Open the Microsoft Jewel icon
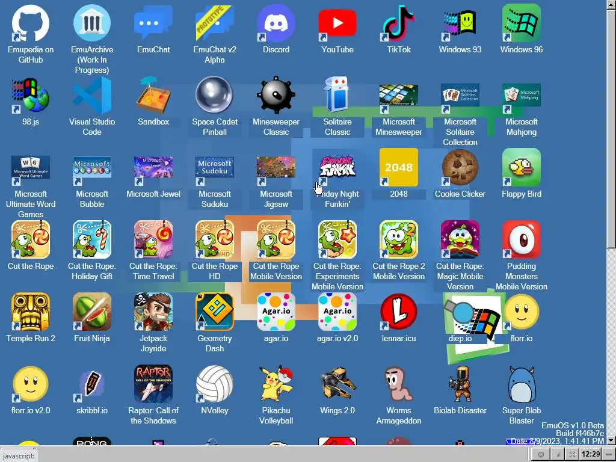 click(x=153, y=167)
